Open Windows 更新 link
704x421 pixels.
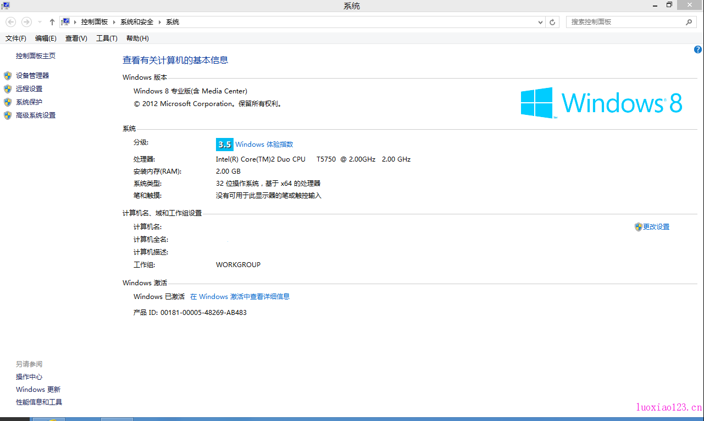38,390
